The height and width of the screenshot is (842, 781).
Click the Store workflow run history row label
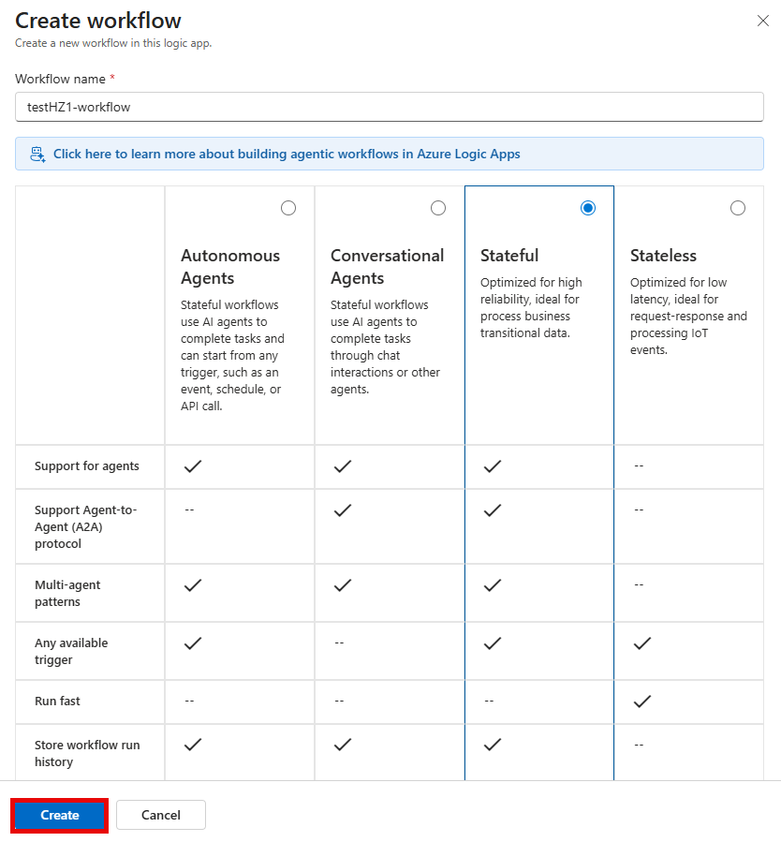[x=86, y=752]
